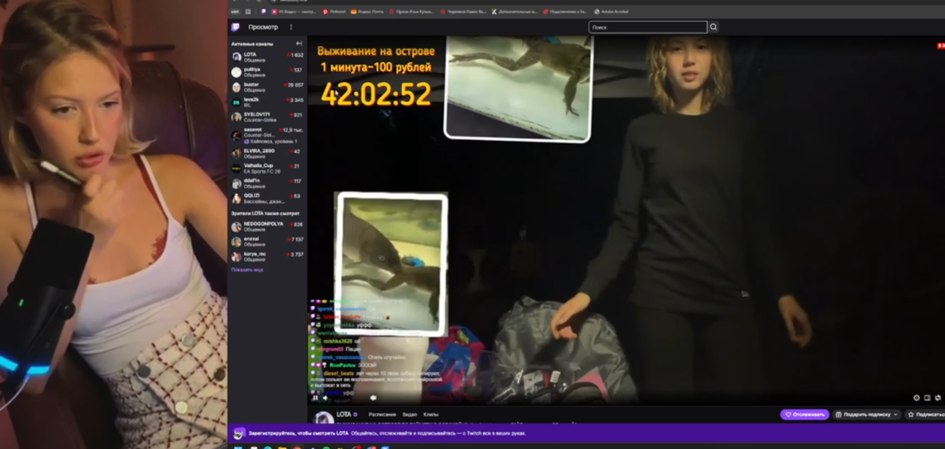
Task: Pause the stream playback
Action: [315, 398]
